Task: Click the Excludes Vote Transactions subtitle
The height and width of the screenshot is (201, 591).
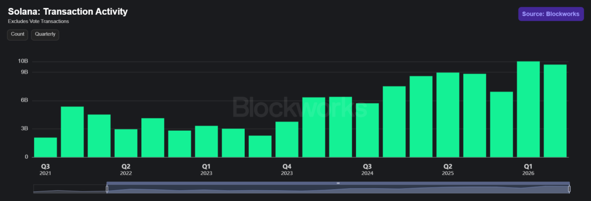Action: [38, 22]
